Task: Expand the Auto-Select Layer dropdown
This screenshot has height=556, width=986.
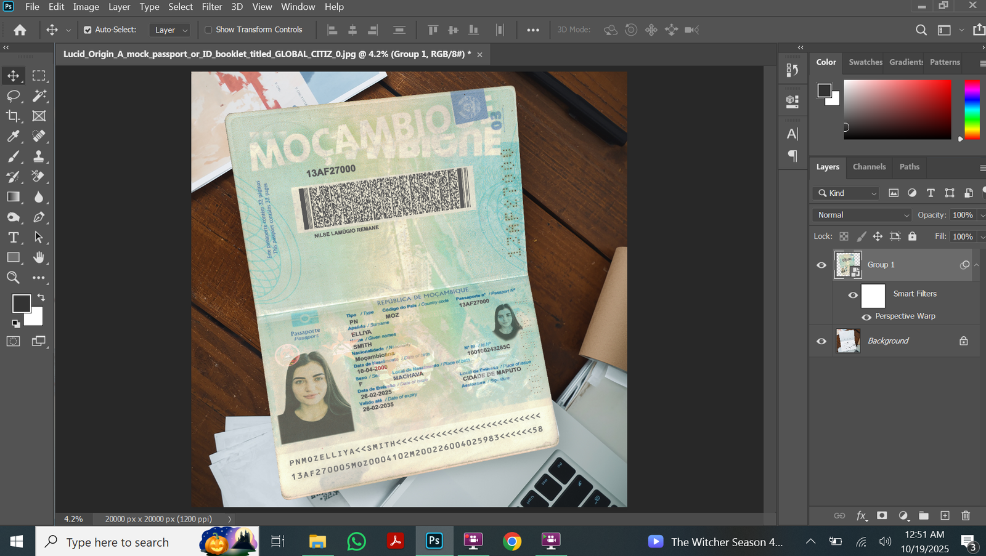Action: click(171, 30)
